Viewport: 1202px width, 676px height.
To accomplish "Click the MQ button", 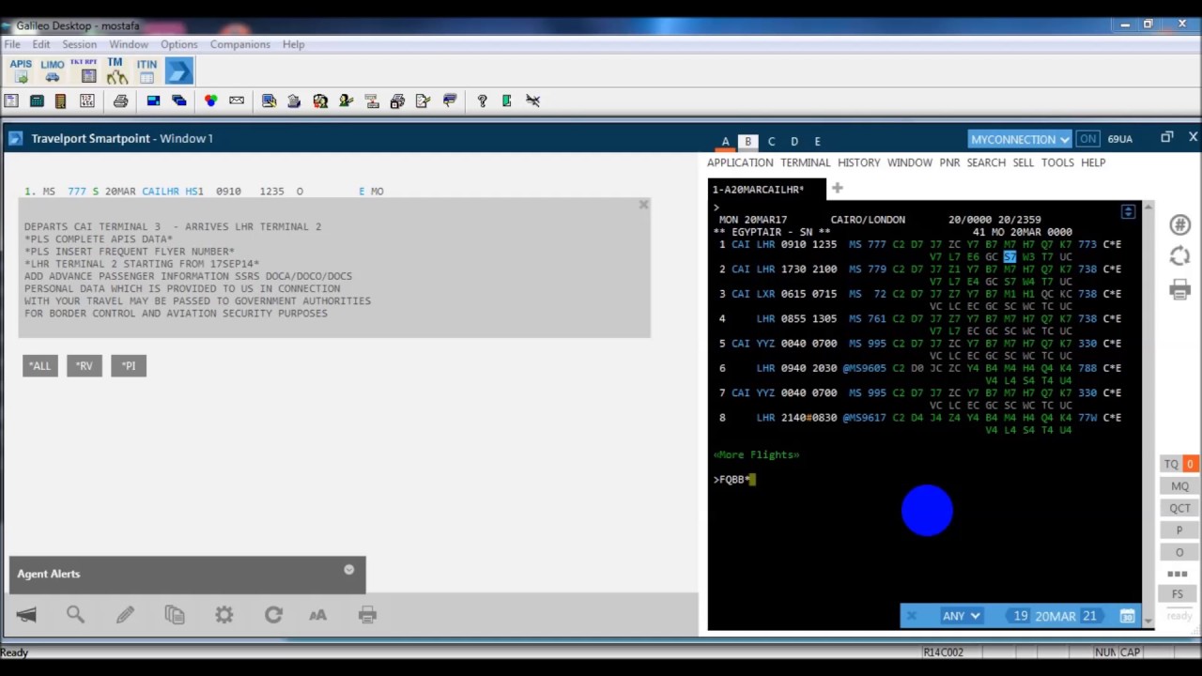I will [1179, 486].
